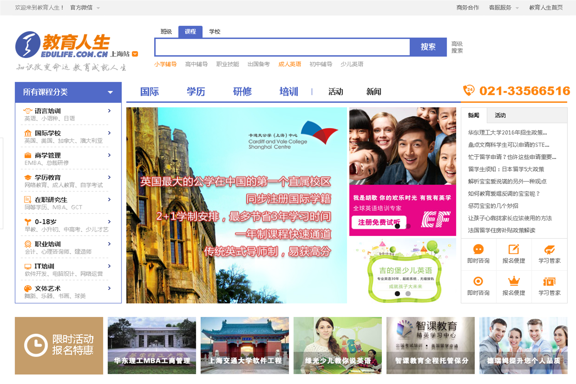Expand the 商学管理 row chevron

point(109,155)
